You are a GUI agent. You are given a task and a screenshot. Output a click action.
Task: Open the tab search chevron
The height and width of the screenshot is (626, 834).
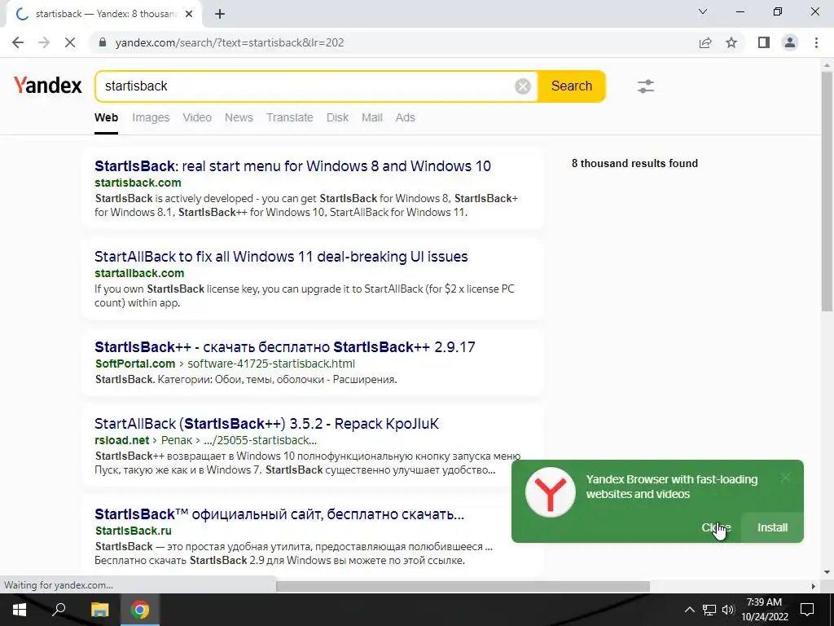pyautogui.click(x=703, y=11)
